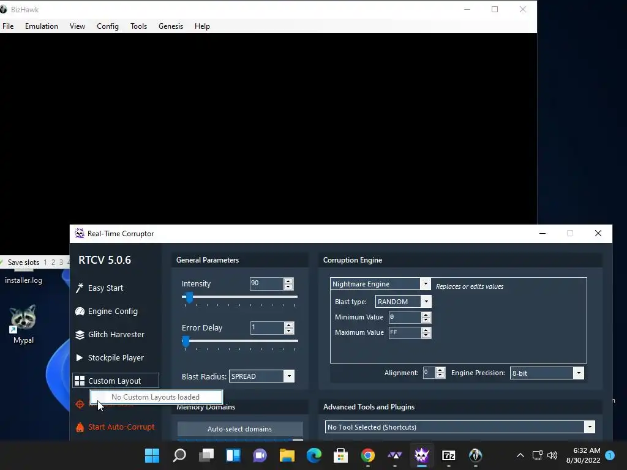Click Custom Layout sidebar entry
627x470 pixels.
(116, 381)
